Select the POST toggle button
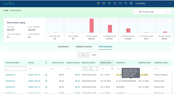Image resolution: width=174 pixels, height=94 pixels. pyautogui.click(x=94, y=55)
